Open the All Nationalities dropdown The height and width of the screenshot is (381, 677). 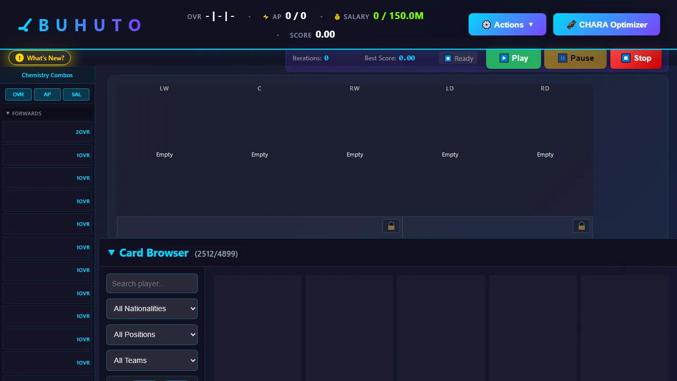pos(152,309)
